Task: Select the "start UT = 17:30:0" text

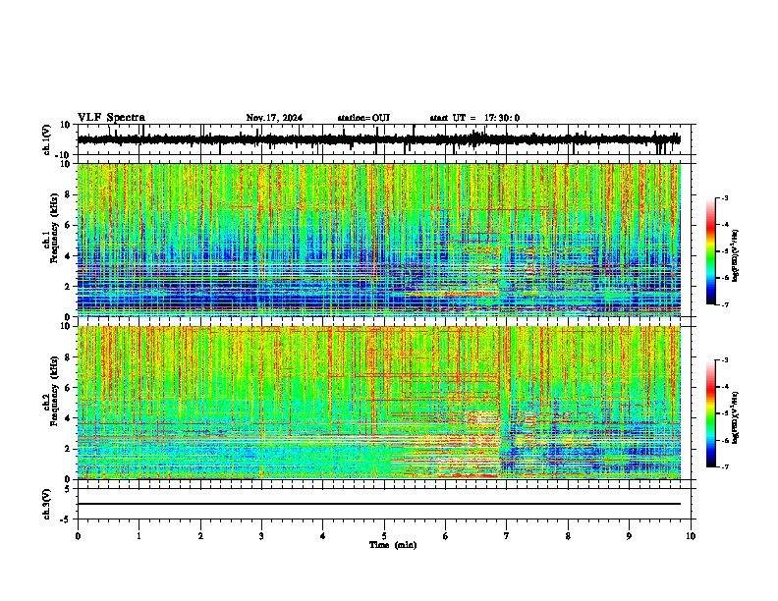Action: click(x=474, y=118)
